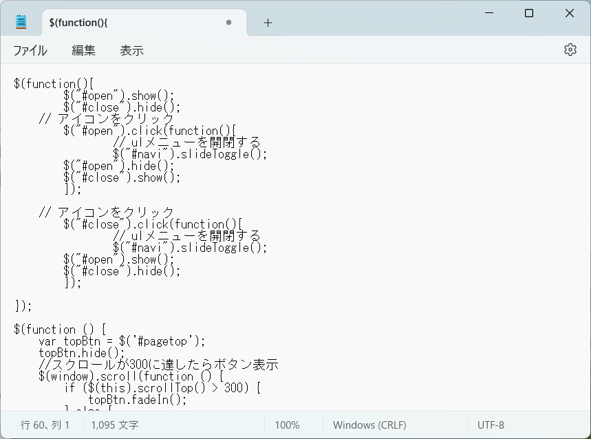Click the unsaved changes dot on the tab

(228, 22)
